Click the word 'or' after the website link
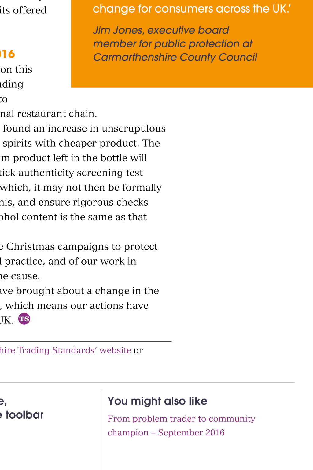Viewport: 313px width, 470px height. click(138, 350)
